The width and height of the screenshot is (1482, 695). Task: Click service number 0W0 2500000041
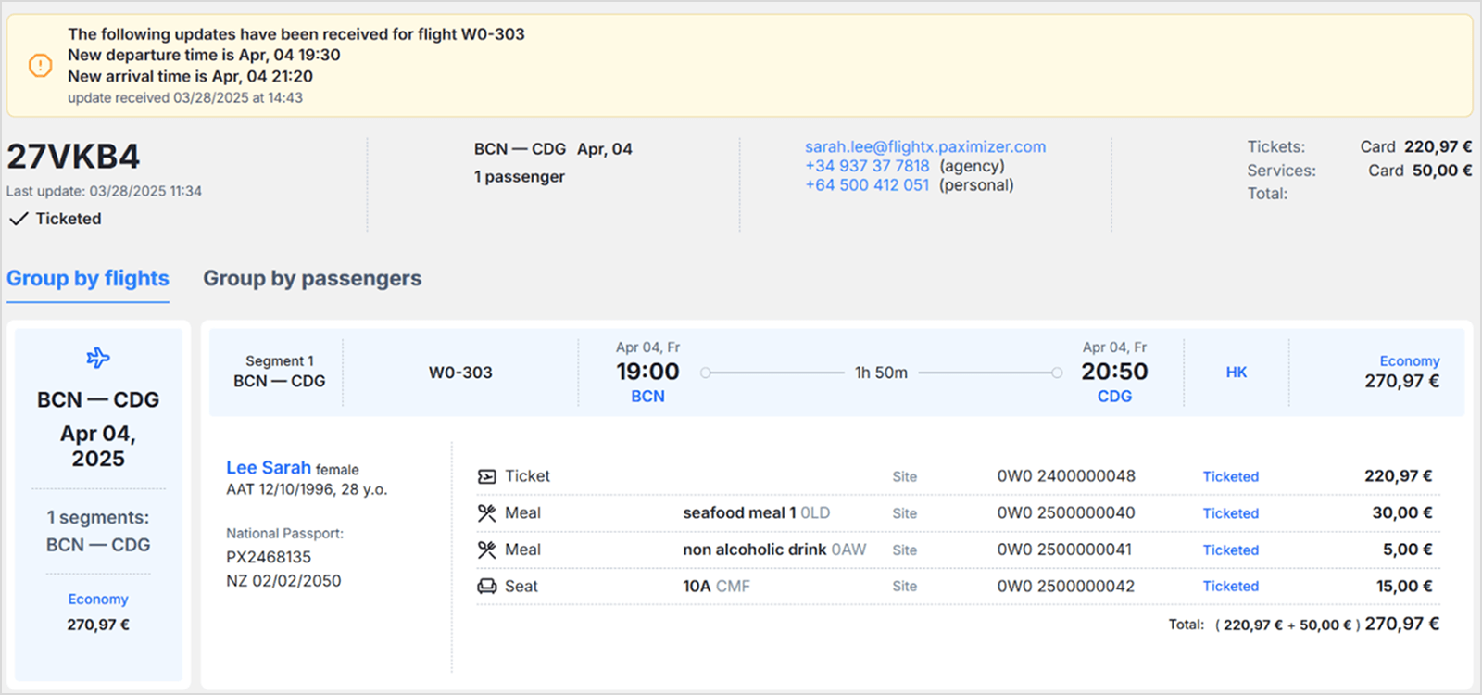point(1064,550)
